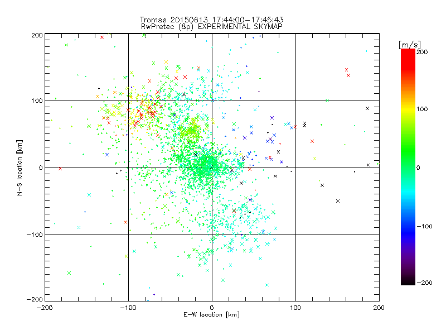Click the x-axis tick label '200'

(x=379, y=308)
